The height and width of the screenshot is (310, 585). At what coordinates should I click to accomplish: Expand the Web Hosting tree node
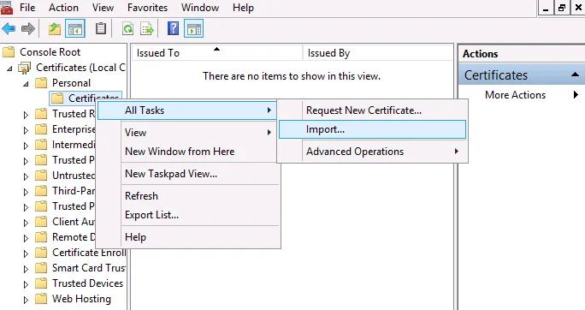click(26, 300)
